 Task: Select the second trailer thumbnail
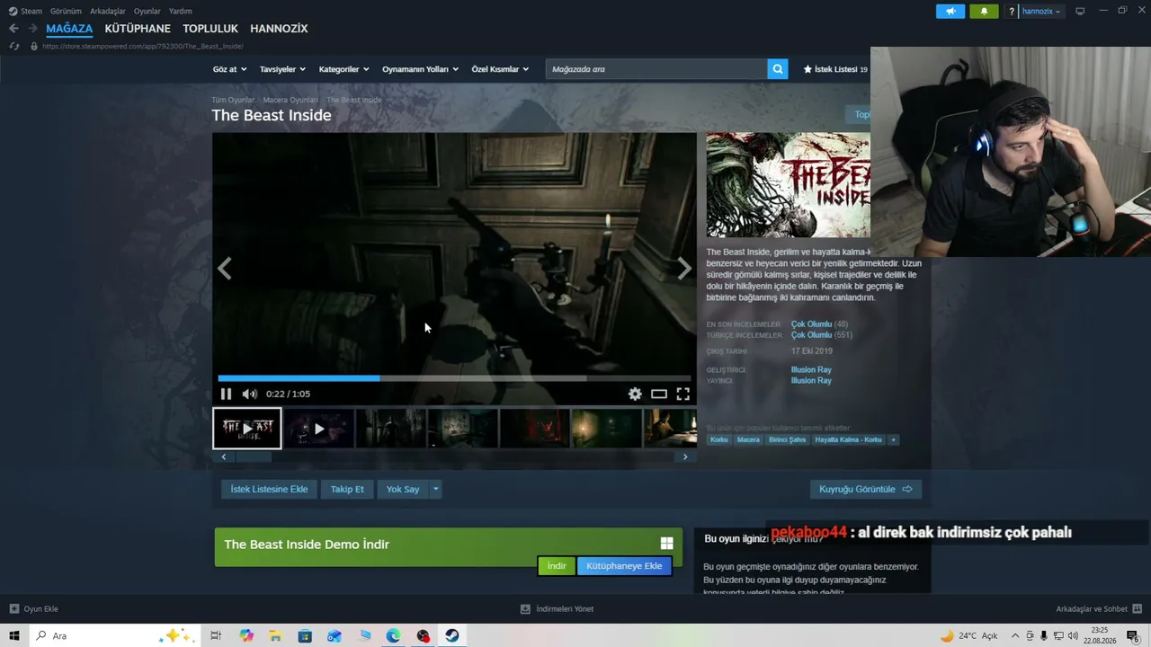319,429
